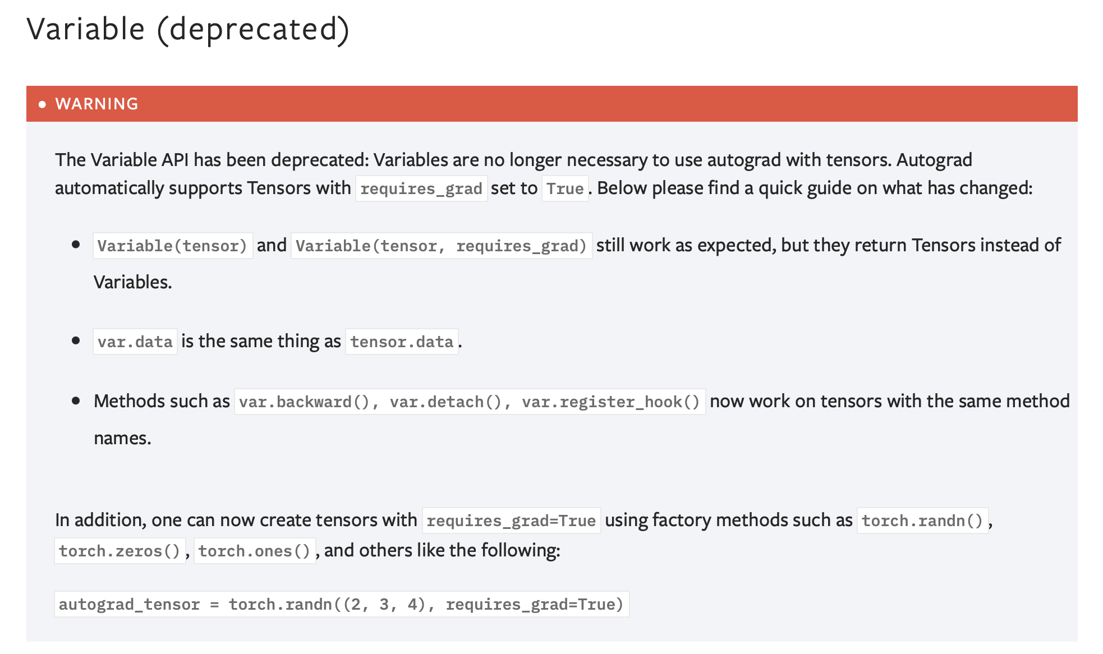The image size is (1103, 654).
Task: Click the autograd_tensor example code line
Action: 341,605
